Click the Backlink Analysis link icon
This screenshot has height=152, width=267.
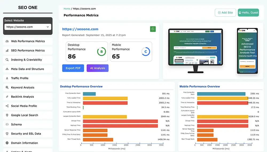coord(7,97)
